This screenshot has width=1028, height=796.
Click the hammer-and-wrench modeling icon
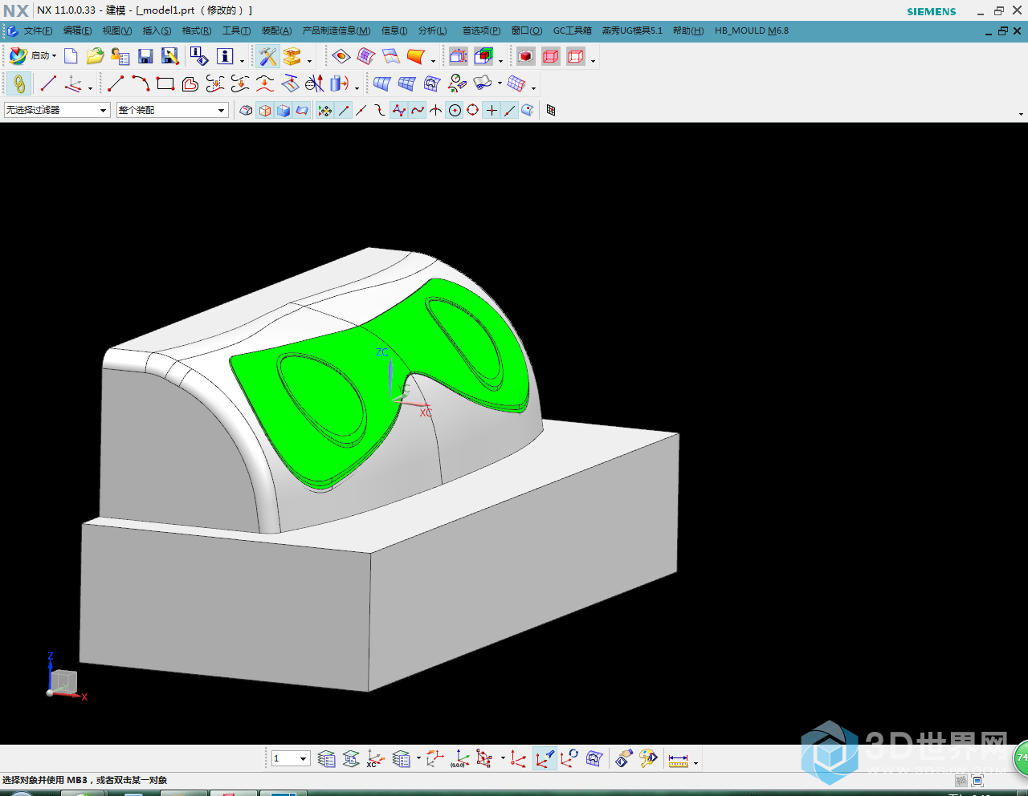268,56
